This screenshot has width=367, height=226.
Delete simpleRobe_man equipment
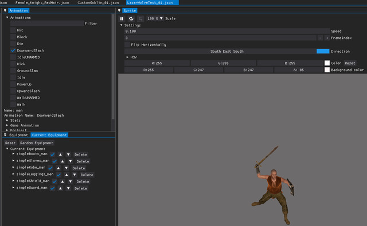pos(79,168)
